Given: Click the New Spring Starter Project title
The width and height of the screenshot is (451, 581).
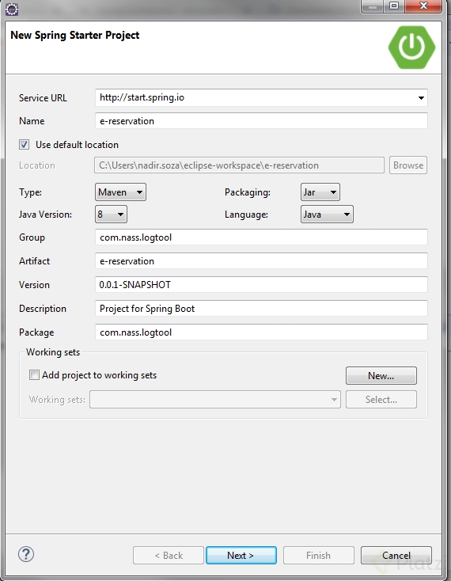Looking at the screenshot, I should pos(75,35).
